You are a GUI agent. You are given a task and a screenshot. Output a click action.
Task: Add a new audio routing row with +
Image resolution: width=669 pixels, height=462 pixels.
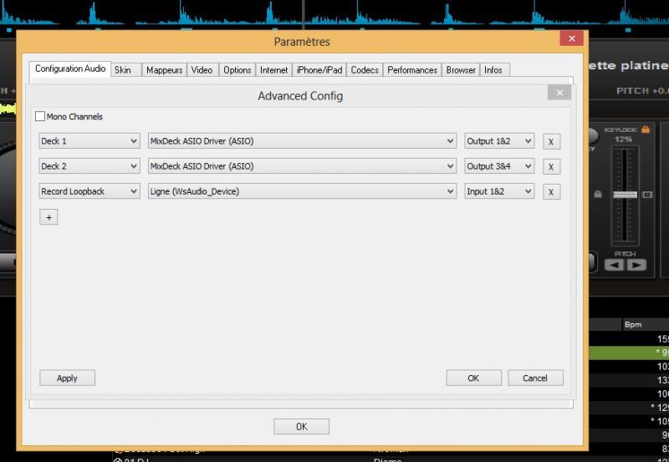pyautogui.click(x=49, y=217)
